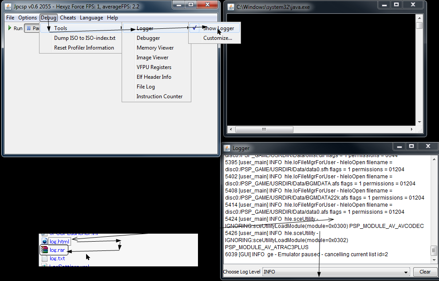
Task: Expand the Tools submenu
Action: click(81, 28)
